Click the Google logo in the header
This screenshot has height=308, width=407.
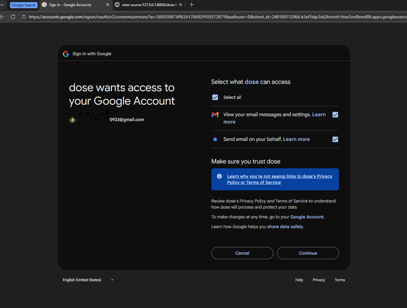66,54
